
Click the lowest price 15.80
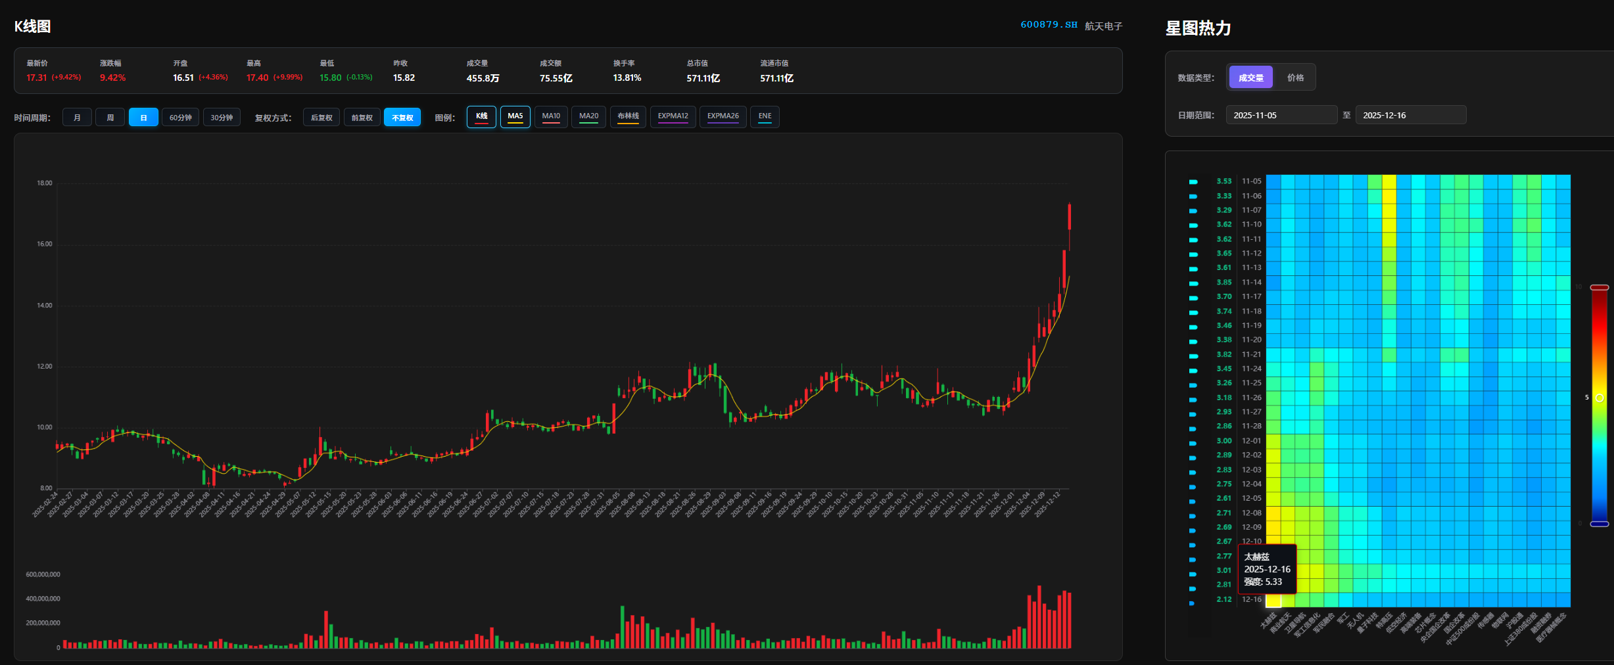pos(331,78)
